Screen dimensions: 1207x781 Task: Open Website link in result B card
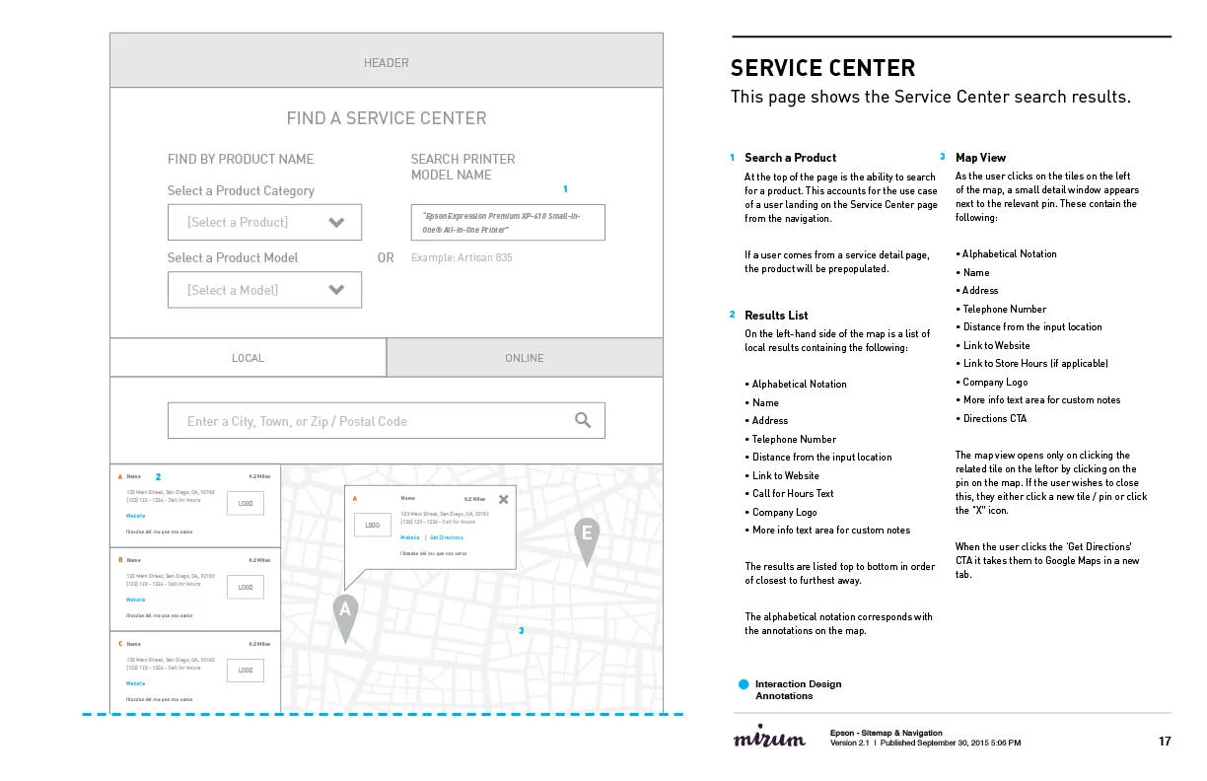point(135,600)
